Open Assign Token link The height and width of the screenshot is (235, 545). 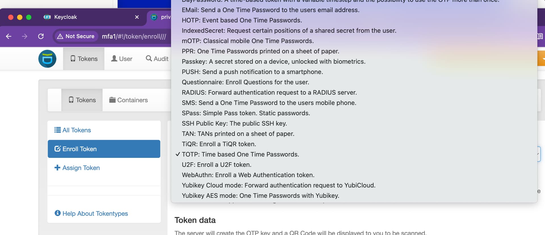pyautogui.click(x=77, y=168)
